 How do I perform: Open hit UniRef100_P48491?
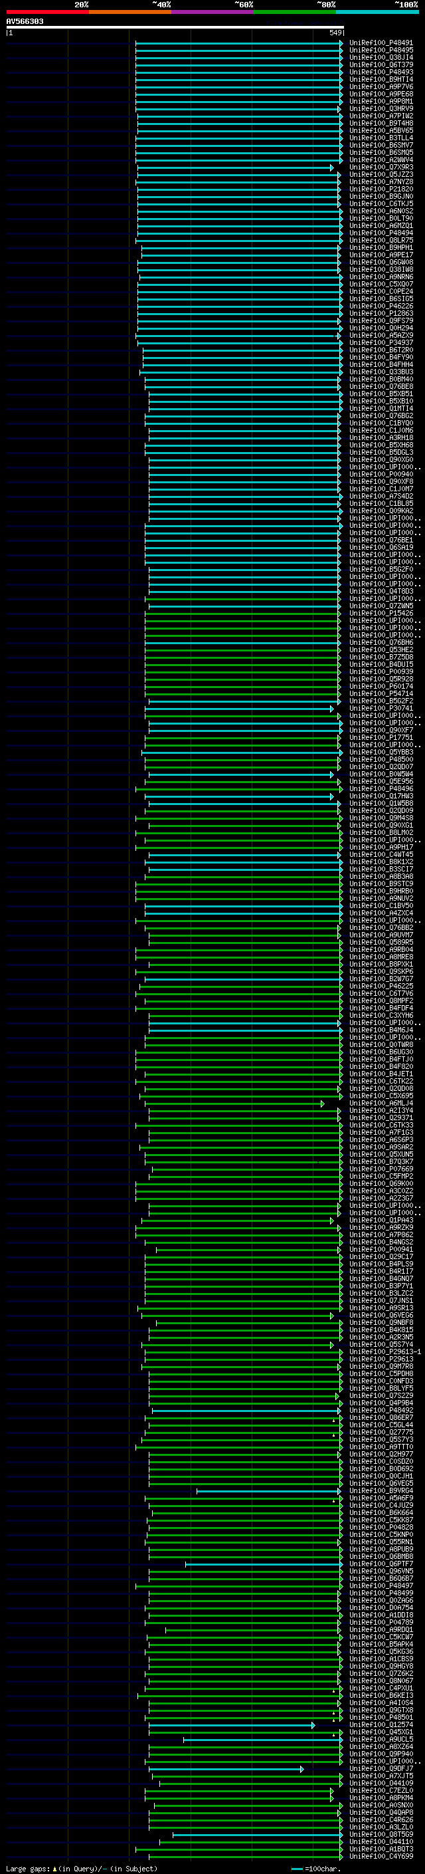[381, 43]
